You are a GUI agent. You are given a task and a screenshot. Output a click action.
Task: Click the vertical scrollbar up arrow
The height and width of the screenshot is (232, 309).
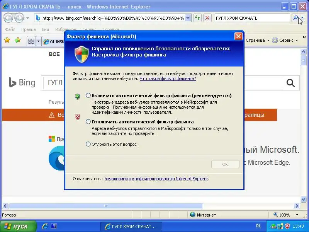pos(304,52)
